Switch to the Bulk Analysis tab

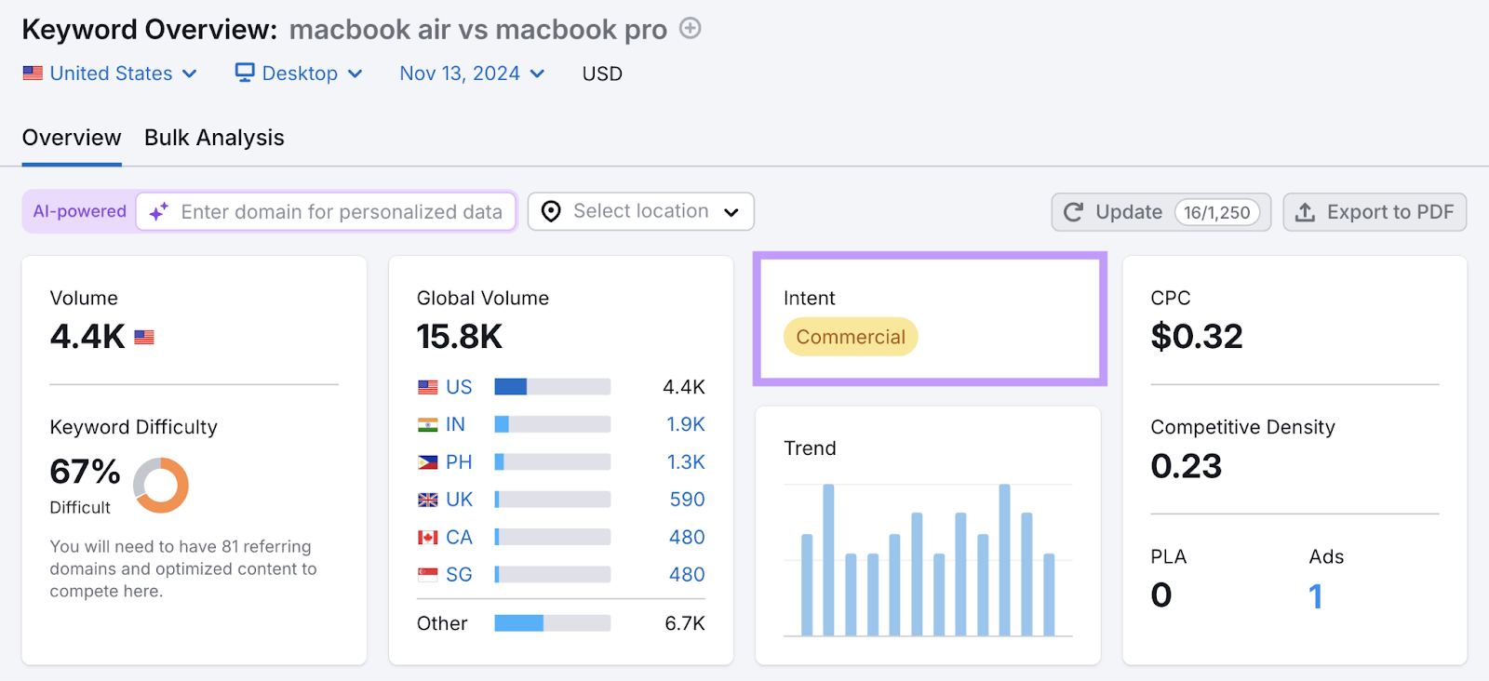[214, 138]
